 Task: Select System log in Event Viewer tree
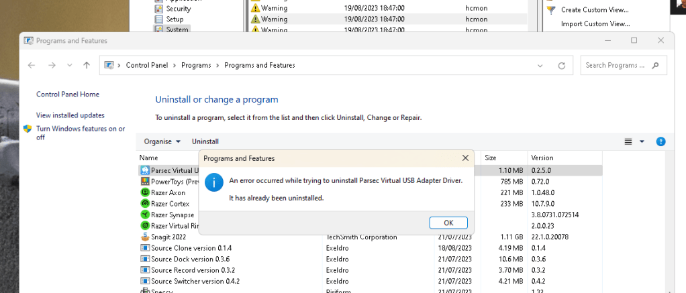click(177, 30)
